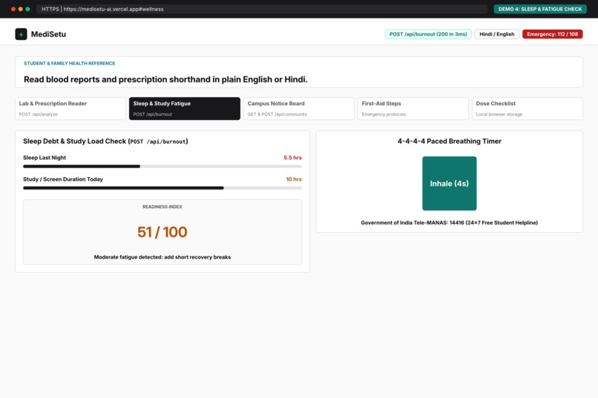Click the Demo 4: Sleep & Fatigue Check badge

tap(540, 9)
